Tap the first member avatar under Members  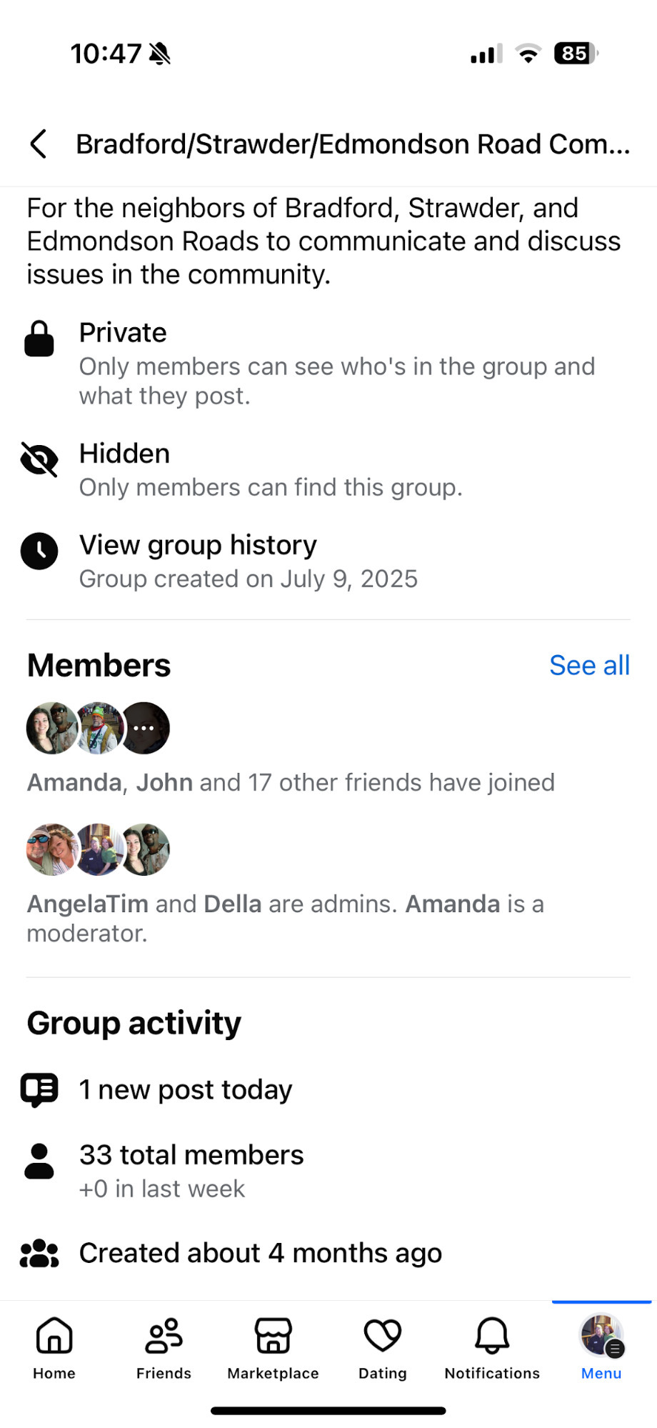[51, 728]
